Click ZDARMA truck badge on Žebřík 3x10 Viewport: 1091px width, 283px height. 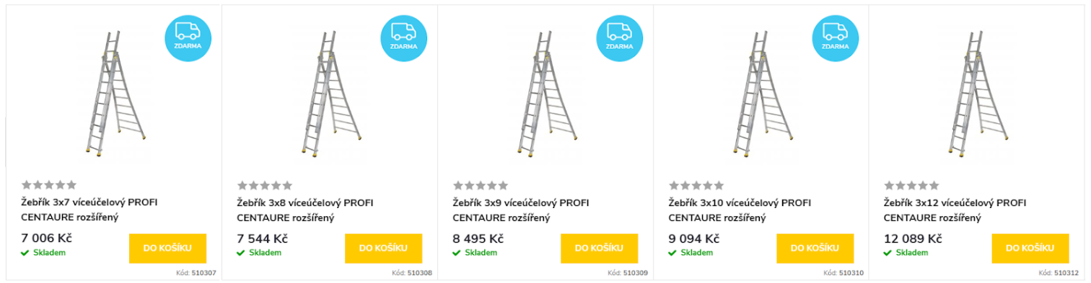[835, 38]
